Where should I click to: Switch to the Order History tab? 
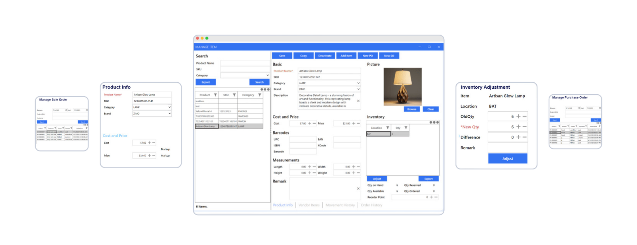tap(371, 205)
